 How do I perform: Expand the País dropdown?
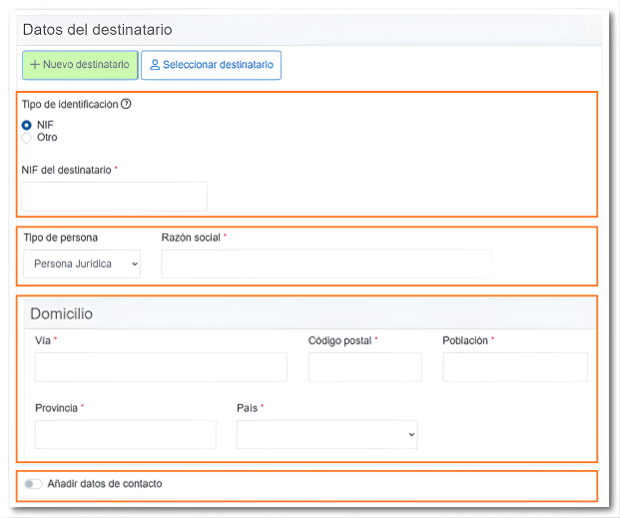click(327, 434)
